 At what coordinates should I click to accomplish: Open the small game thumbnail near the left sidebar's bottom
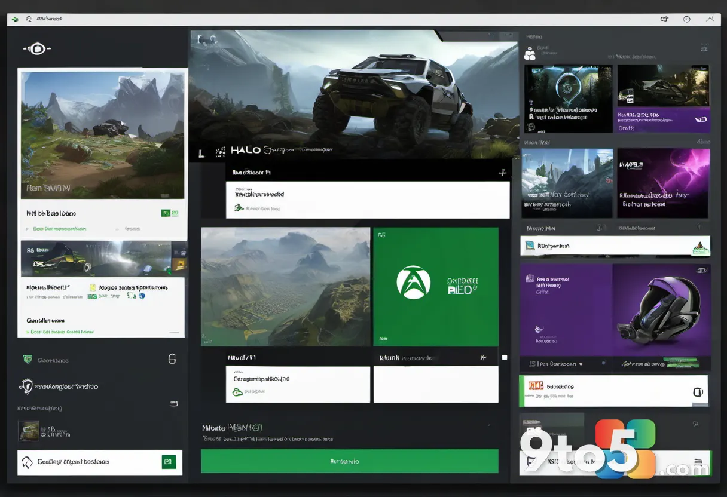tap(29, 431)
